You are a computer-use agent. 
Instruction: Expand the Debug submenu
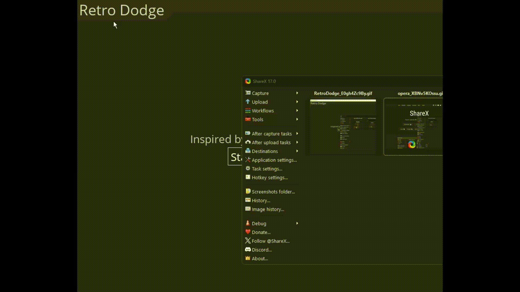297,223
